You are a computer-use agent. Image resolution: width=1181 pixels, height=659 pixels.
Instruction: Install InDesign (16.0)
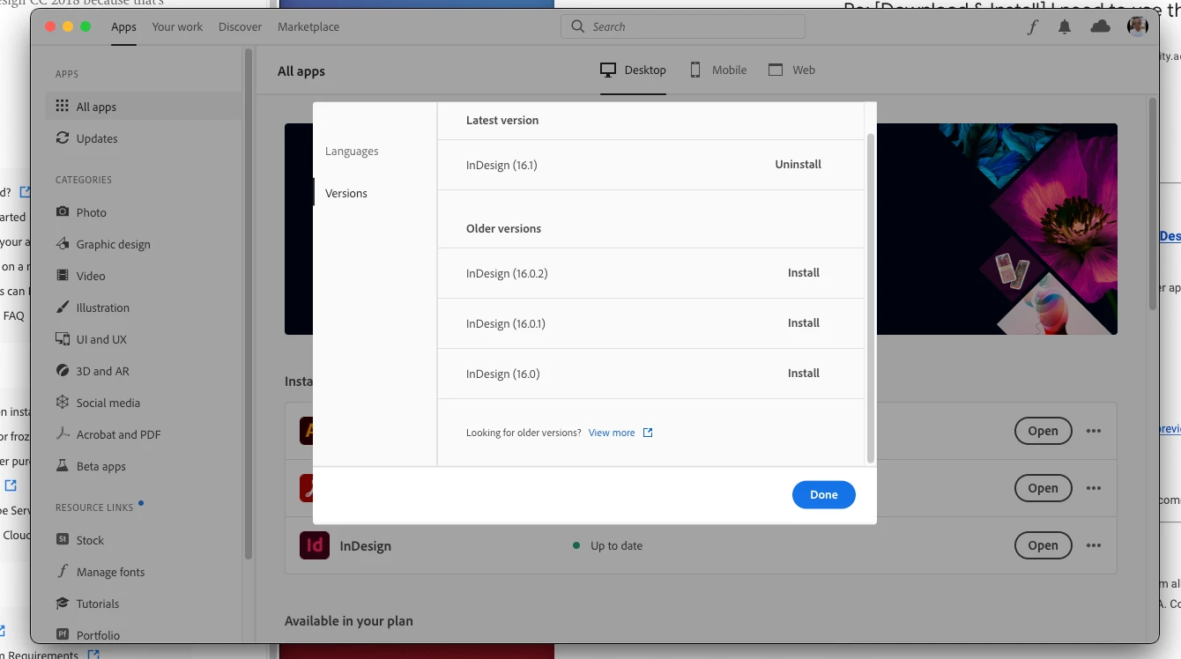804,373
